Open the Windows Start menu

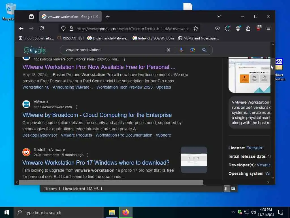7,212
